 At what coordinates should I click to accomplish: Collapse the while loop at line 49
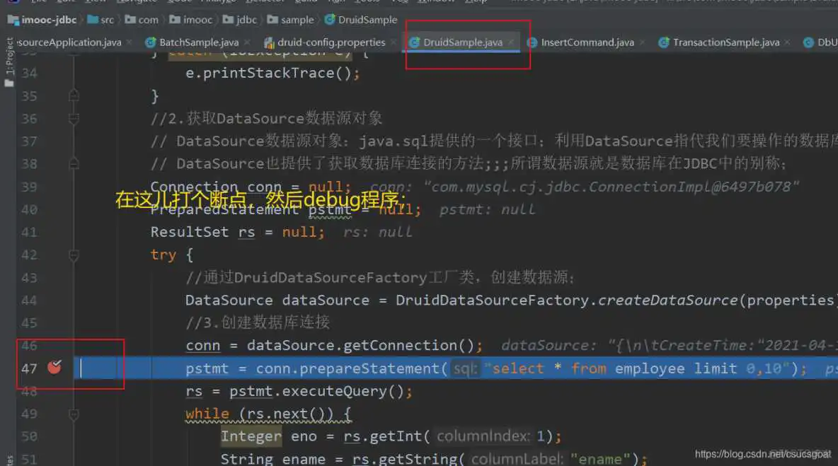pyautogui.click(x=74, y=414)
